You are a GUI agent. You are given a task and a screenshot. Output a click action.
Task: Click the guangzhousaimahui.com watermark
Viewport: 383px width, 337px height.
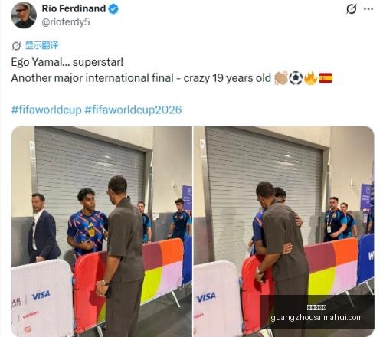tap(316, 317)
